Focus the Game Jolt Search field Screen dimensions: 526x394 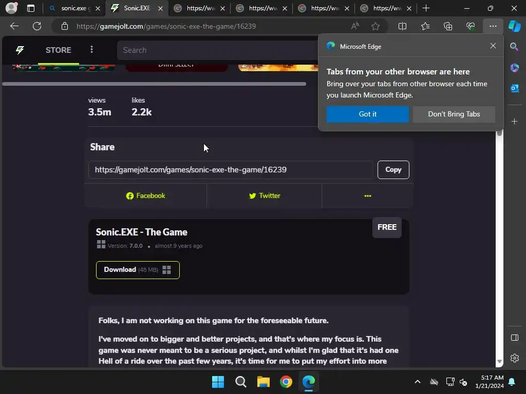(x=217, y=50)
